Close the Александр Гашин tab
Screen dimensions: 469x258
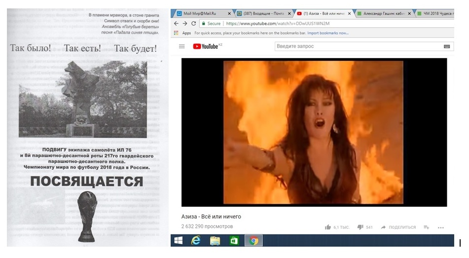pyautogui.click(x=409, y=13)
